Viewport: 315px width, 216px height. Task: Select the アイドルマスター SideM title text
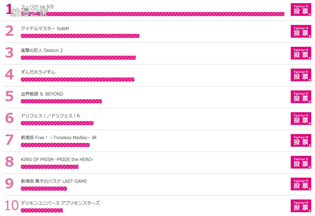click(x=45, y=28)
